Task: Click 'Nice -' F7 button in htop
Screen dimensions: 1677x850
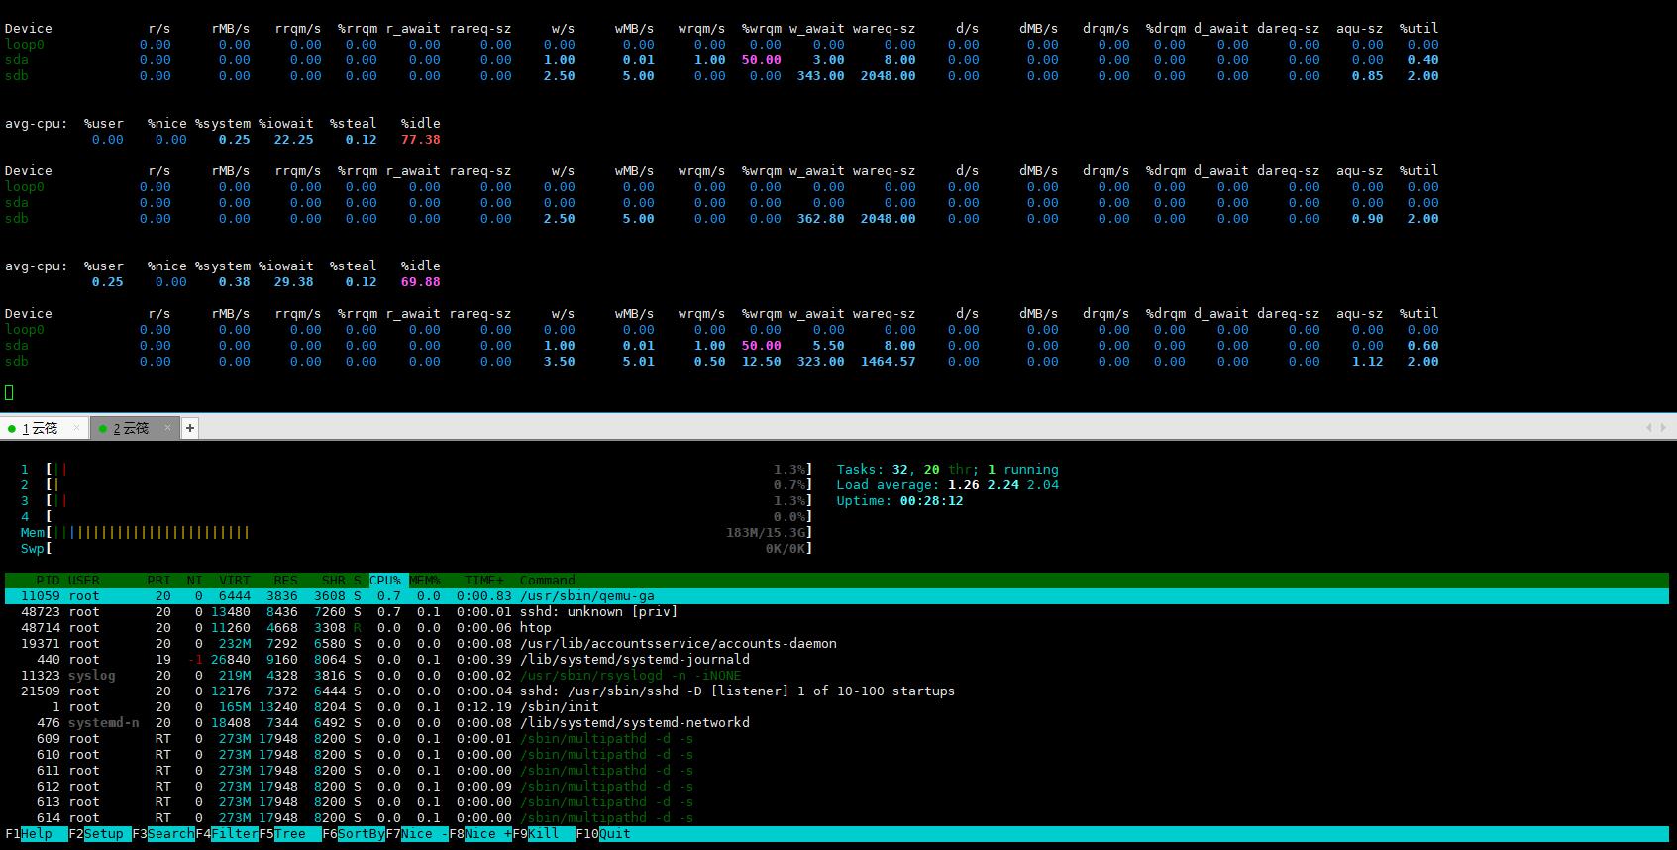Action: tap(417, 834)
